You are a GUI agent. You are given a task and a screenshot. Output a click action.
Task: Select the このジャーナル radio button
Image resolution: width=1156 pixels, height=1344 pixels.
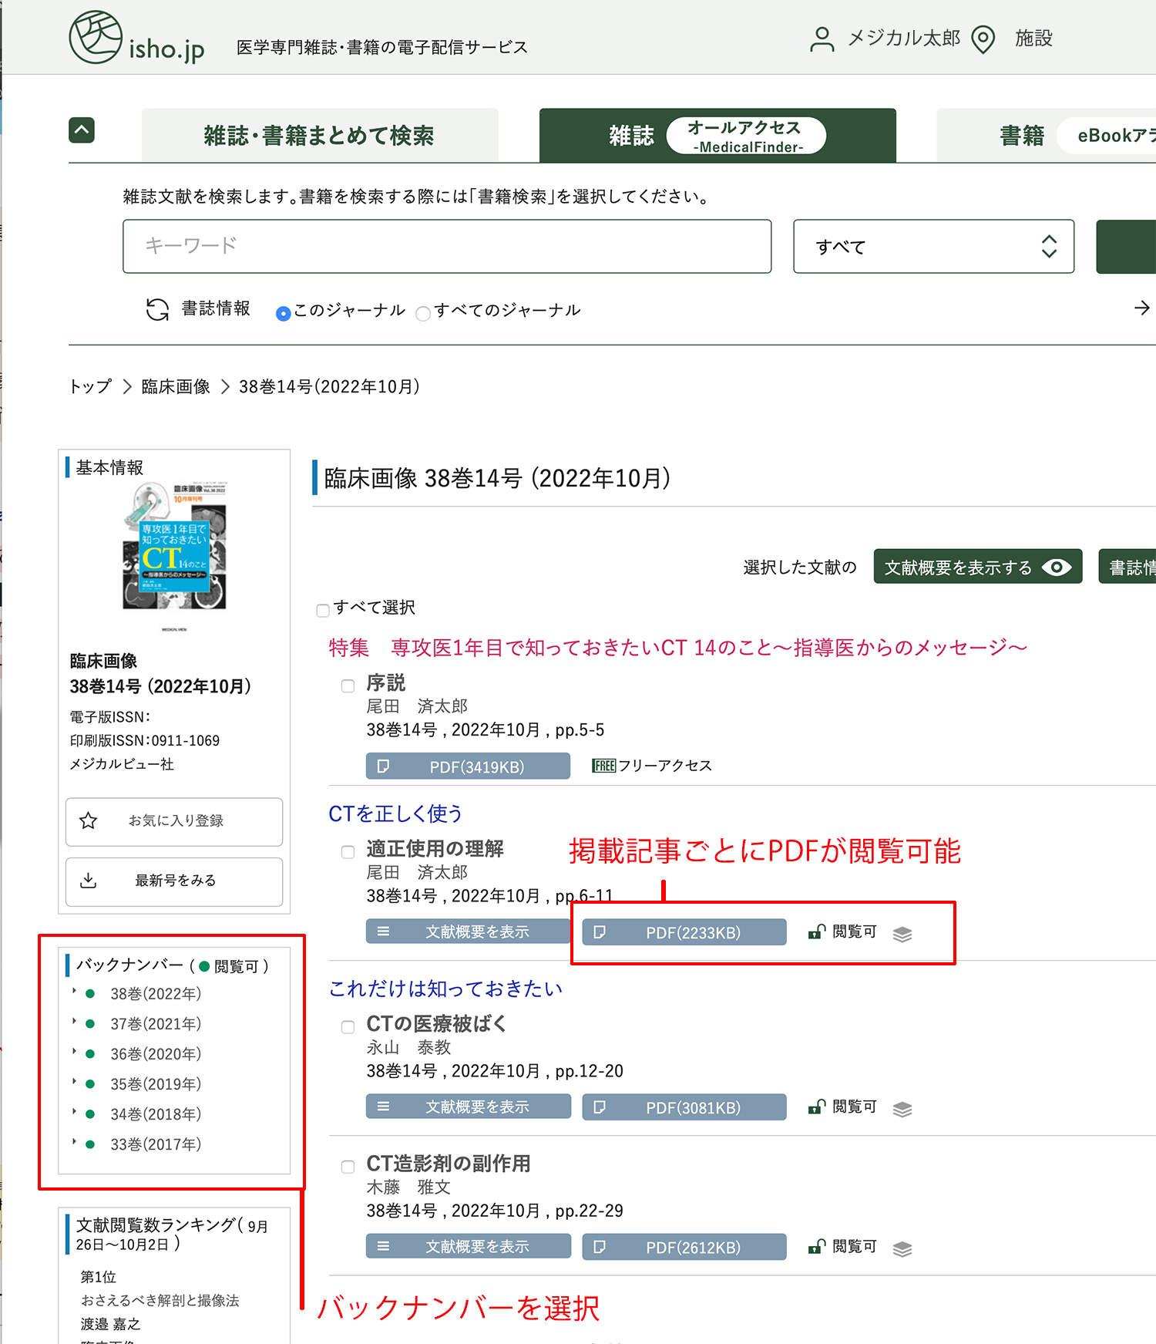(x=283, y=313)
